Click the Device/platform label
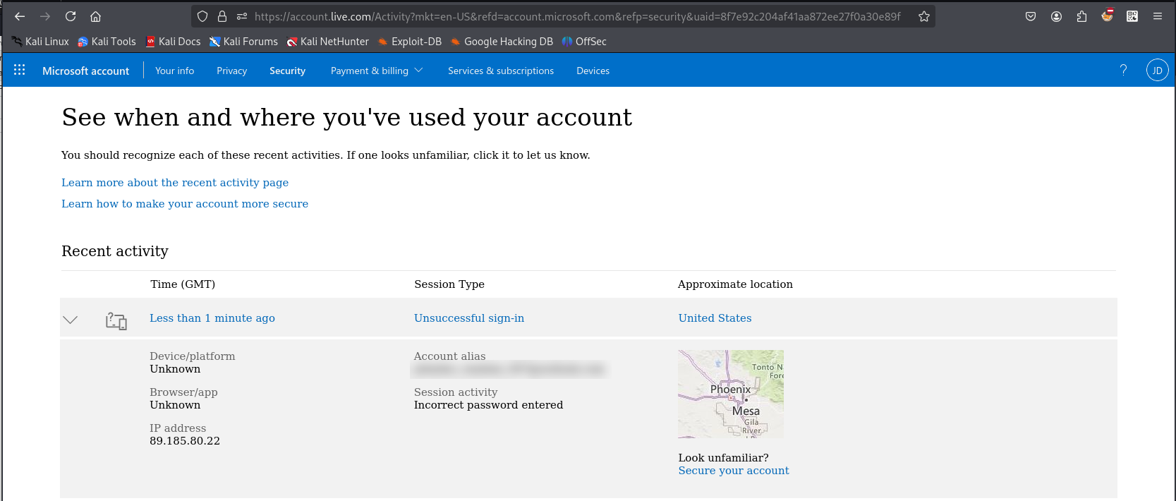 tap(192, 356)
